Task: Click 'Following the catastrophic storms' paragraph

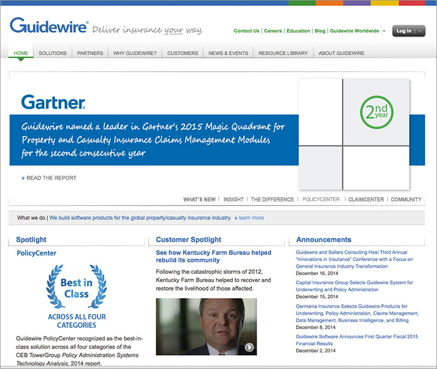Action: click(x=213, y=280)
